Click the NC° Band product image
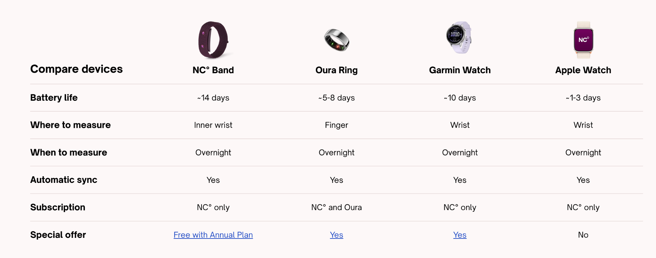This screenshot has width=656, height=258. point(213,40)
